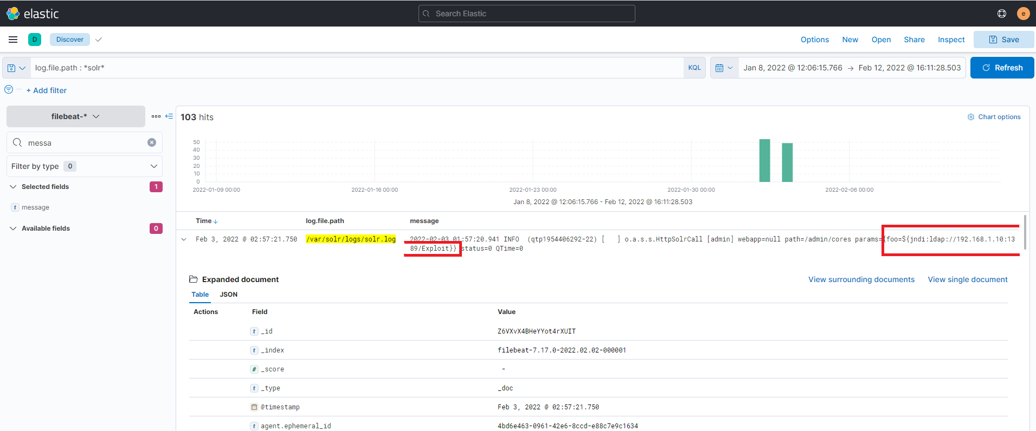Switch to the JSON tab
1036x431 pixels.
tap(228, 295)
